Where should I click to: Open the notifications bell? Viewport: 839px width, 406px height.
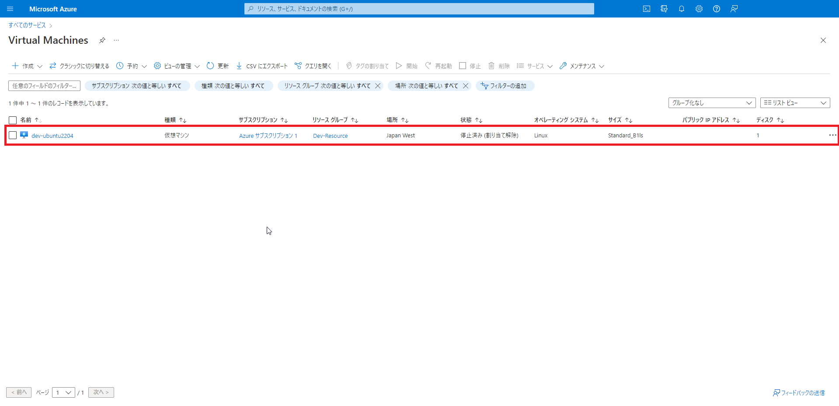click(x=682, y=9)
